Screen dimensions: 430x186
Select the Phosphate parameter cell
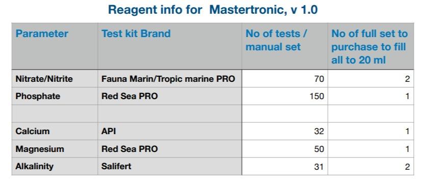(55, 96)
